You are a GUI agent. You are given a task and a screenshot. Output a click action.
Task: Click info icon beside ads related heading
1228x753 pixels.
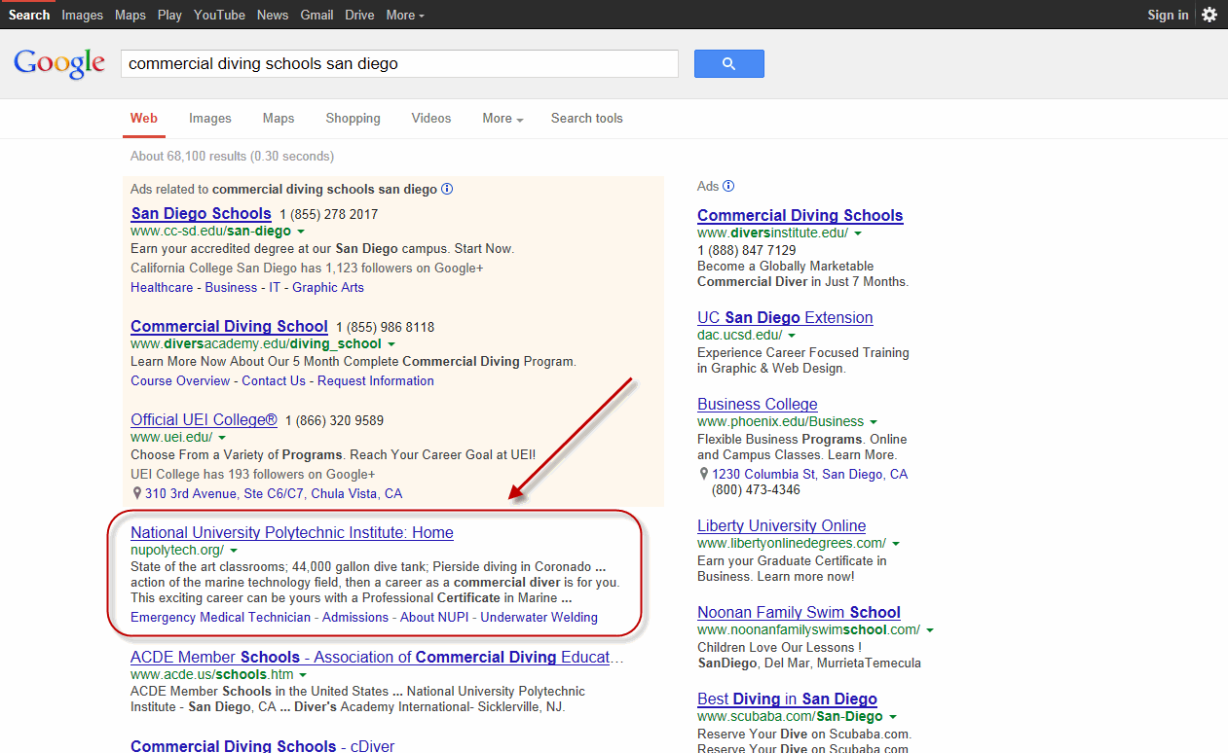pyautogui.click(x=447, y=190)
